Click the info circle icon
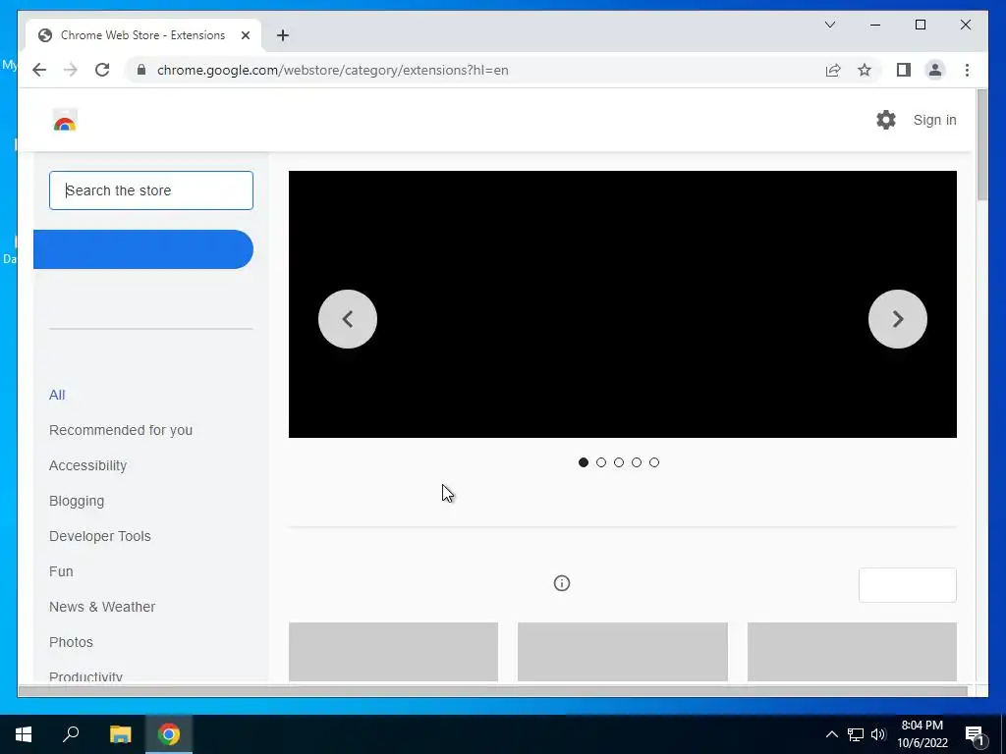This screenshot has height=754, width=1006. click(x=561, y=583)
